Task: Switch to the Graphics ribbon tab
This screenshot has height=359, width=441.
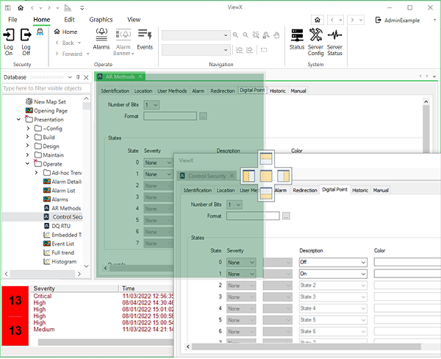Action: (x=101, y=20)
